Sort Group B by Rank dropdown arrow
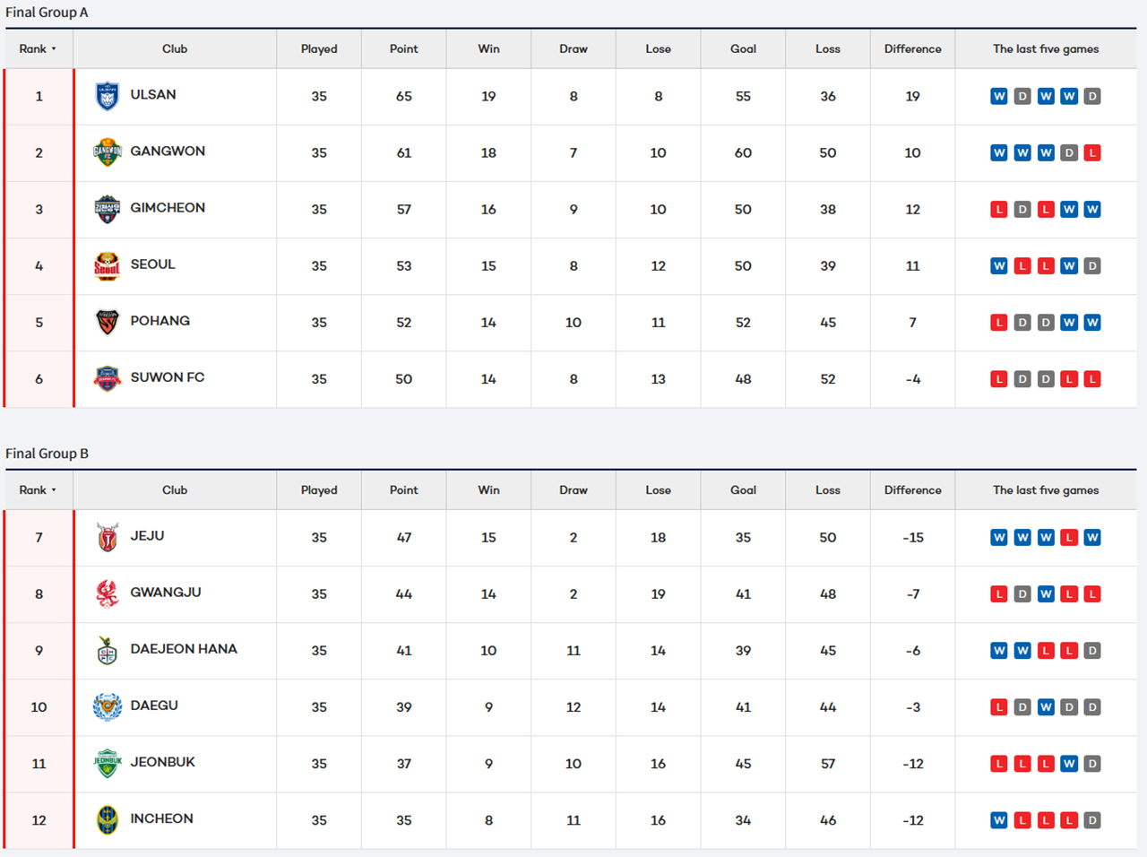 54,490
